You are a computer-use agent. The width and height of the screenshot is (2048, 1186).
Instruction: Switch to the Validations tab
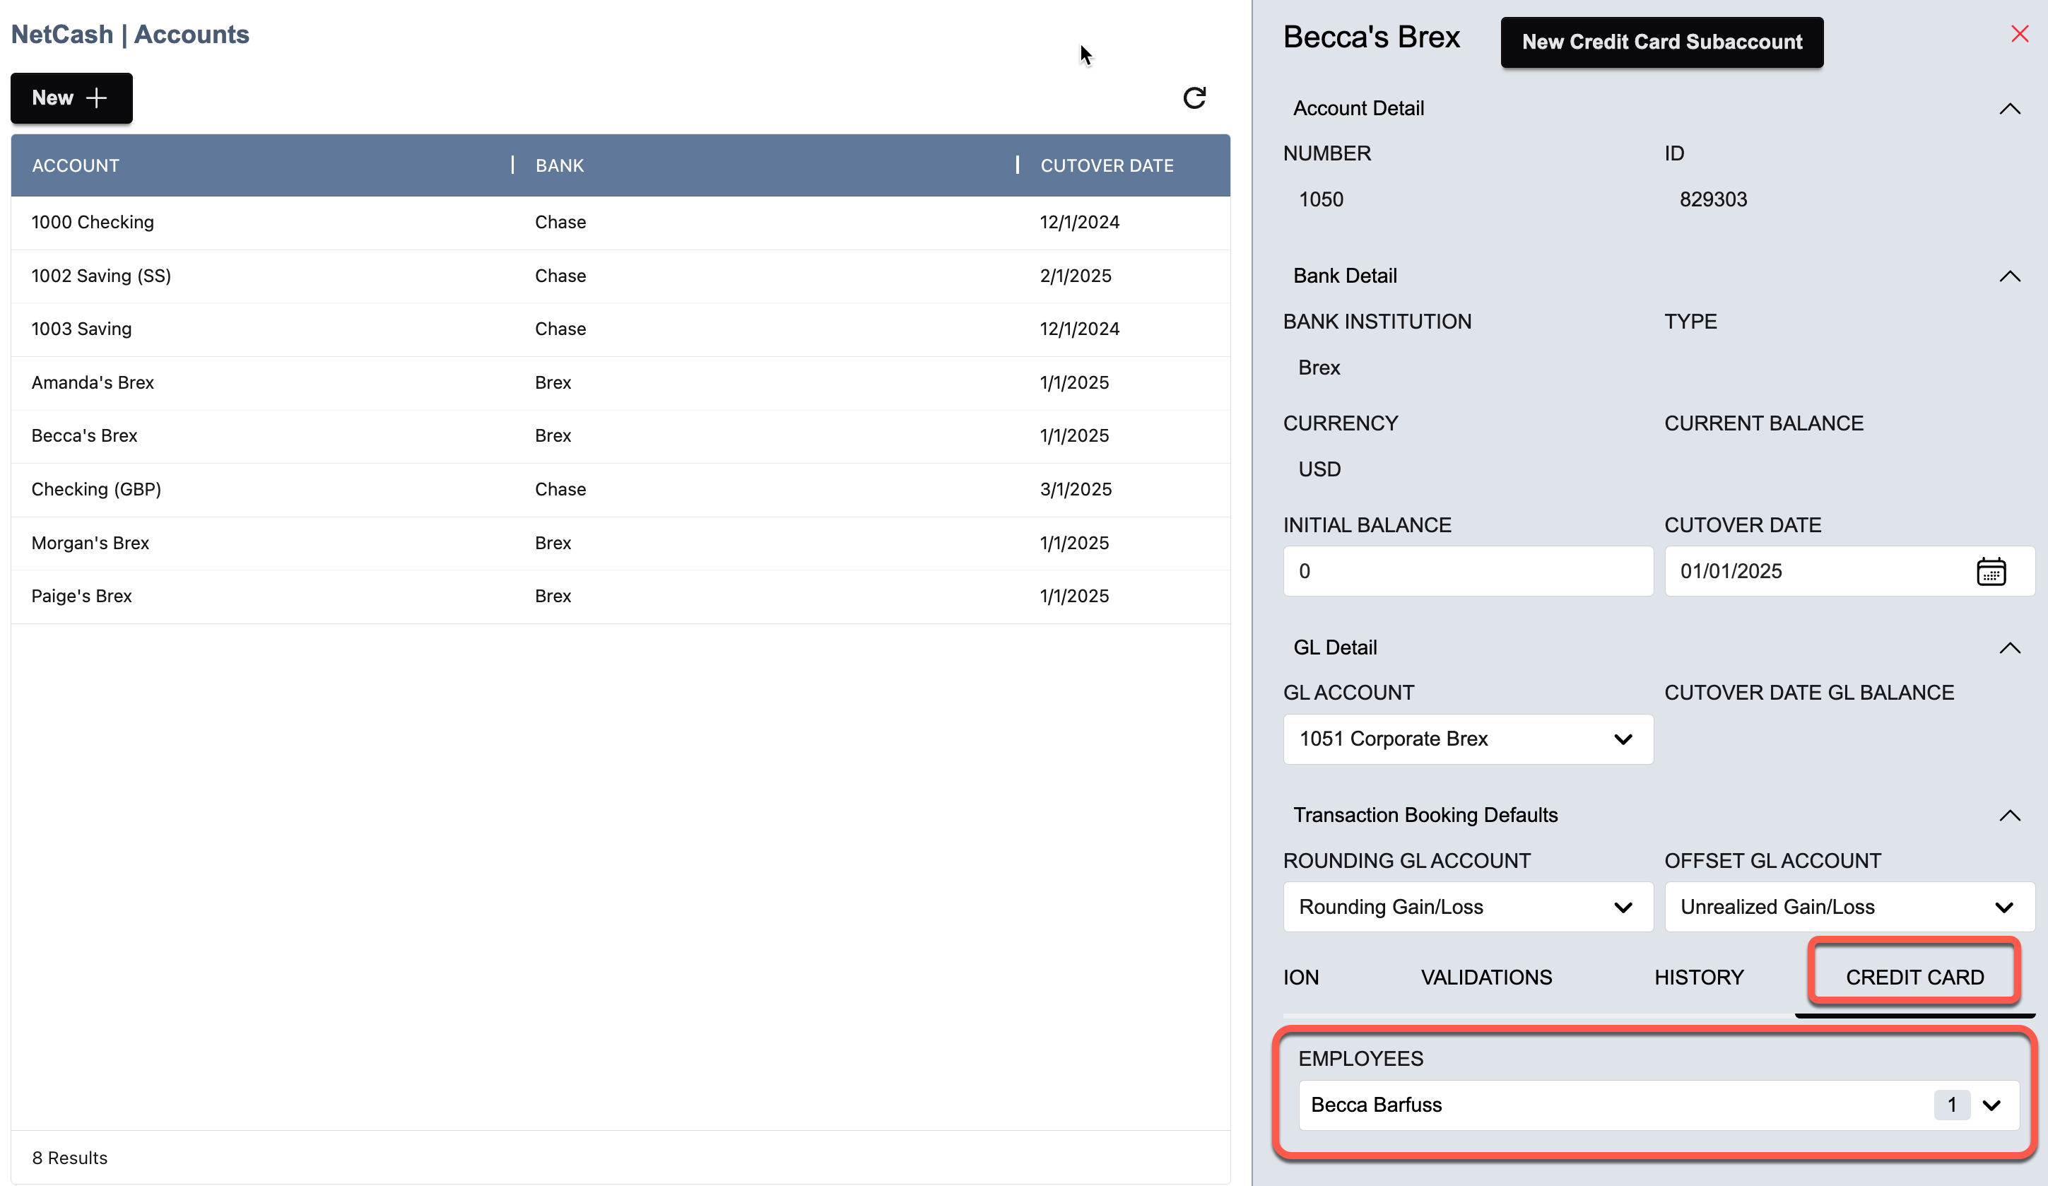click(1485, 977)
